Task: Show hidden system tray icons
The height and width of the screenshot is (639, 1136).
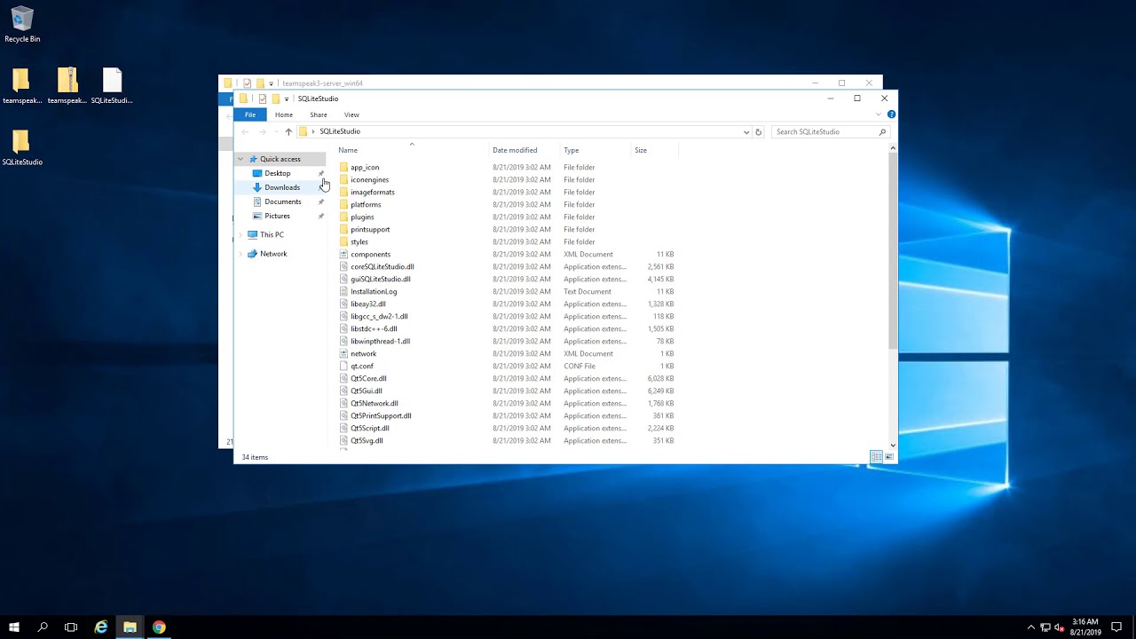Action: coord(1030,627)
